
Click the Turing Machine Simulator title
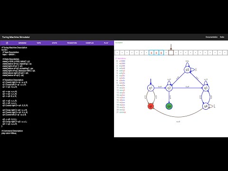click(16, 37)
